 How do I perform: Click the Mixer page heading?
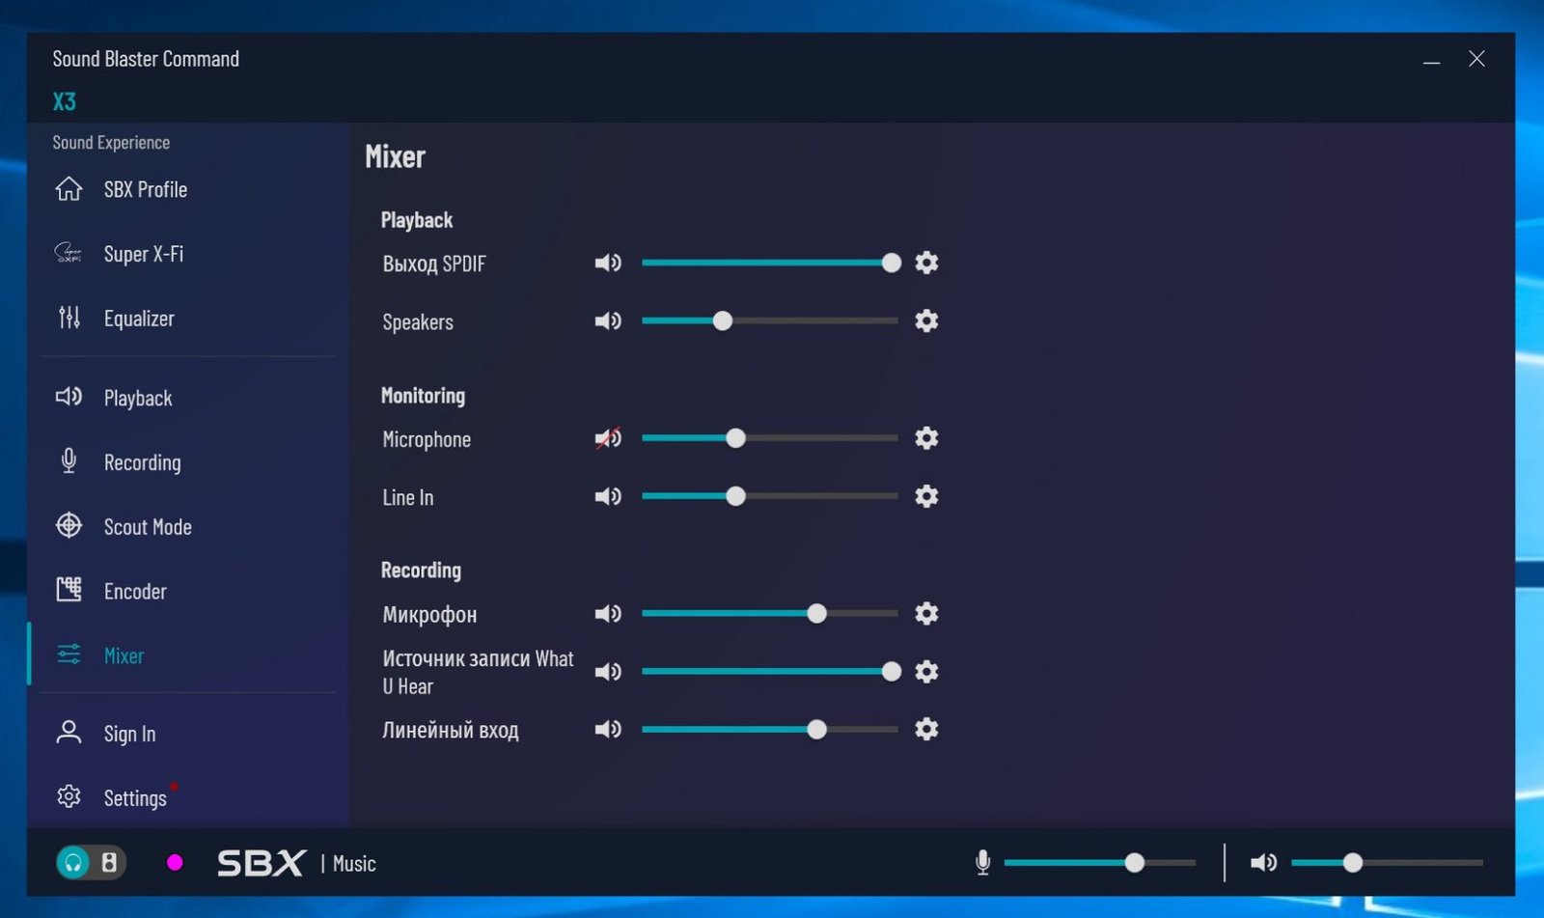tap(395, 156)
